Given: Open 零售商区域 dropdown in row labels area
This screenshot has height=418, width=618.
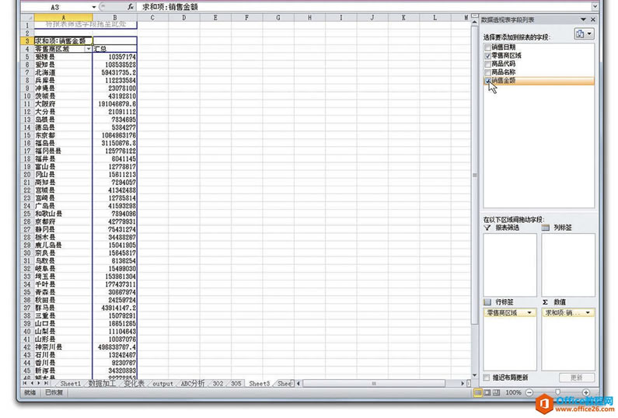Looking at the screenshot, I should click(x=529, y=312).
